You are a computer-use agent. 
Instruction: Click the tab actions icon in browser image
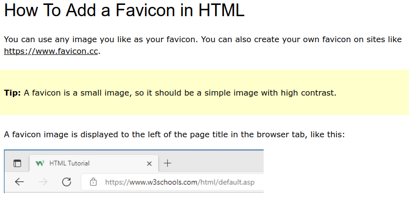[18, 163]
